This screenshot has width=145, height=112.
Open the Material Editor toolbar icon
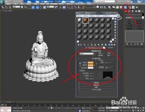tap(125, 7)
